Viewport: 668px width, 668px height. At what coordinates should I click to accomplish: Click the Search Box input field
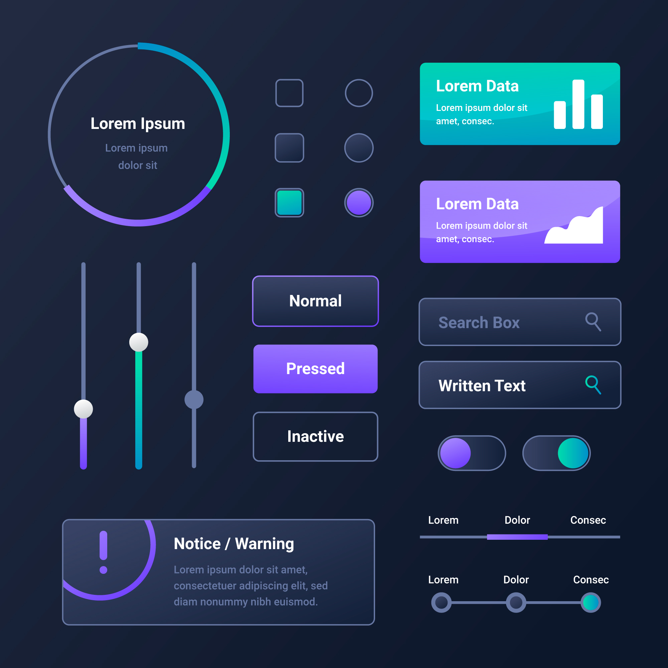point(513,322)
